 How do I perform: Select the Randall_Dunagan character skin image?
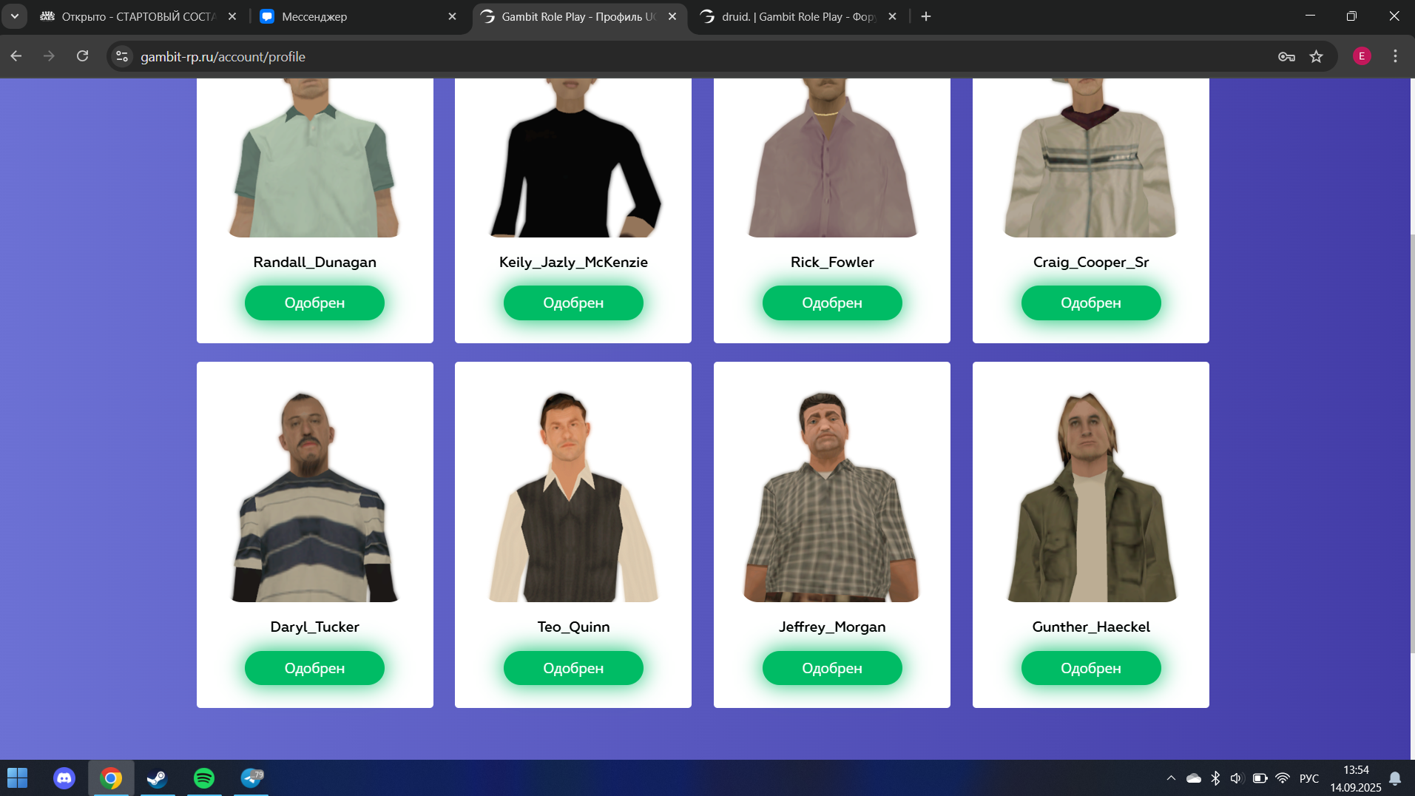(314, 158)
